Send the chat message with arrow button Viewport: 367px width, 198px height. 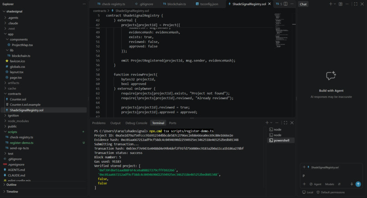[x=358, y=184]
